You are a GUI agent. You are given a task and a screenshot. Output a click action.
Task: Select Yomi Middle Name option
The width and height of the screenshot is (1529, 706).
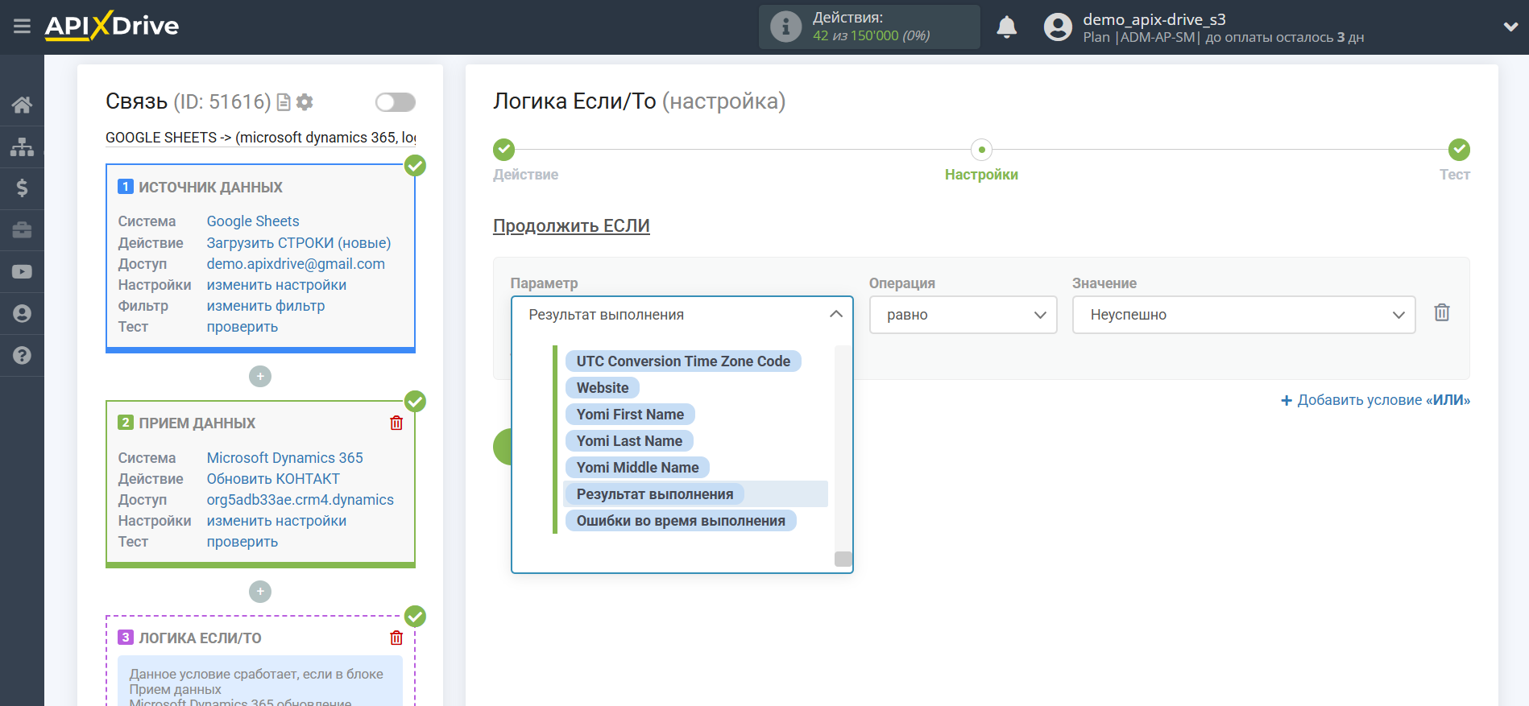[637, 468]
